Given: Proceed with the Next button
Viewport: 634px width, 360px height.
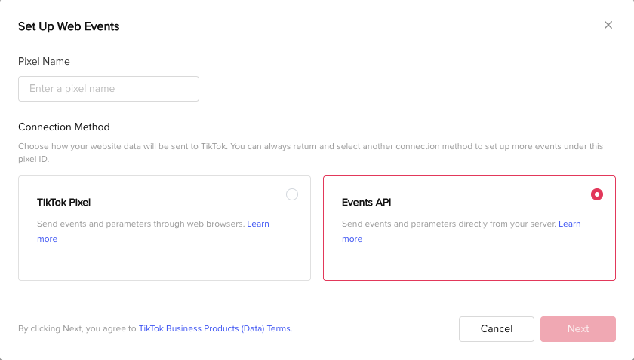Looking at the screenshot, I should tap(578, 329).
